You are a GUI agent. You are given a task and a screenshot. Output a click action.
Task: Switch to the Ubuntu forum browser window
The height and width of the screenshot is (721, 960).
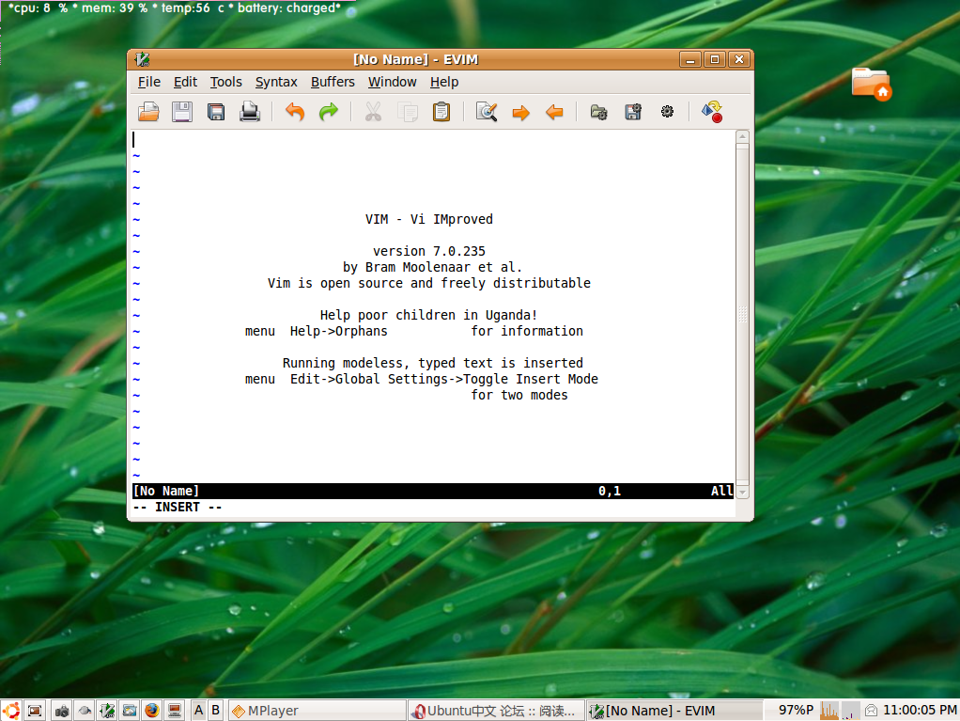[497, 711]
